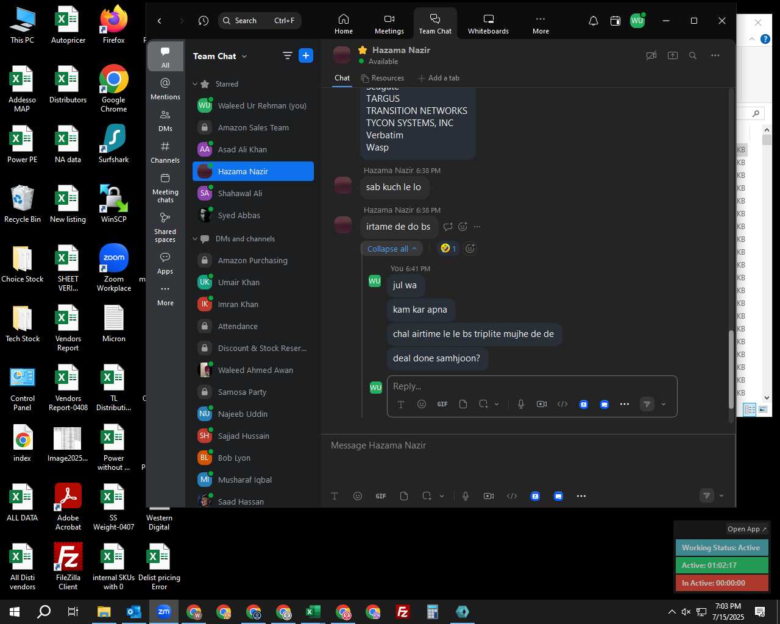Screen dimensions: 780x624
Task: Open FileZilla from the taskbar
Action: coord(403,612)
